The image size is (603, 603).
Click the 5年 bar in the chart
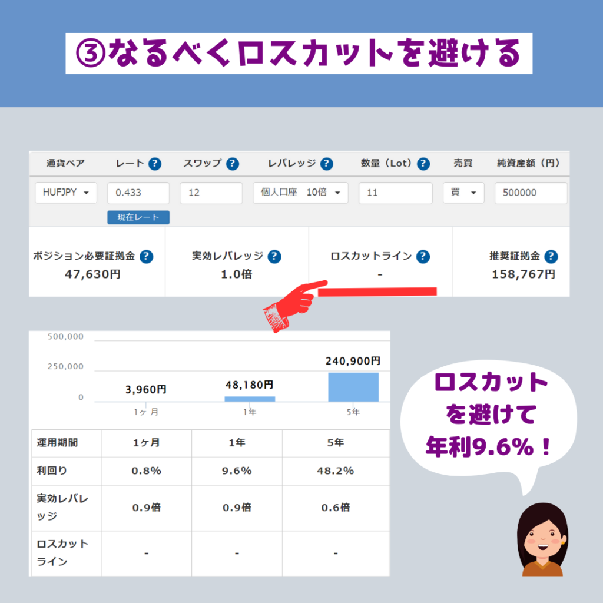pyautogui.click(x=353, y=387)
